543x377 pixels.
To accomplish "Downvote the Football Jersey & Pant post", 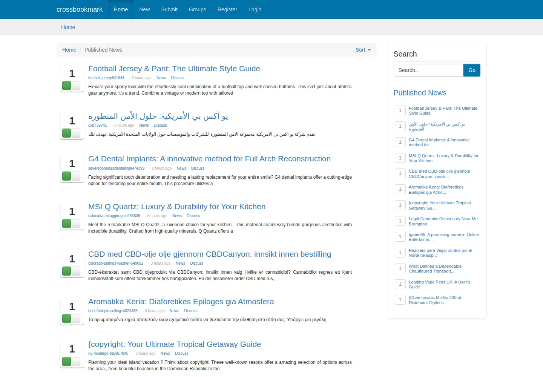I will pos(76,86).
